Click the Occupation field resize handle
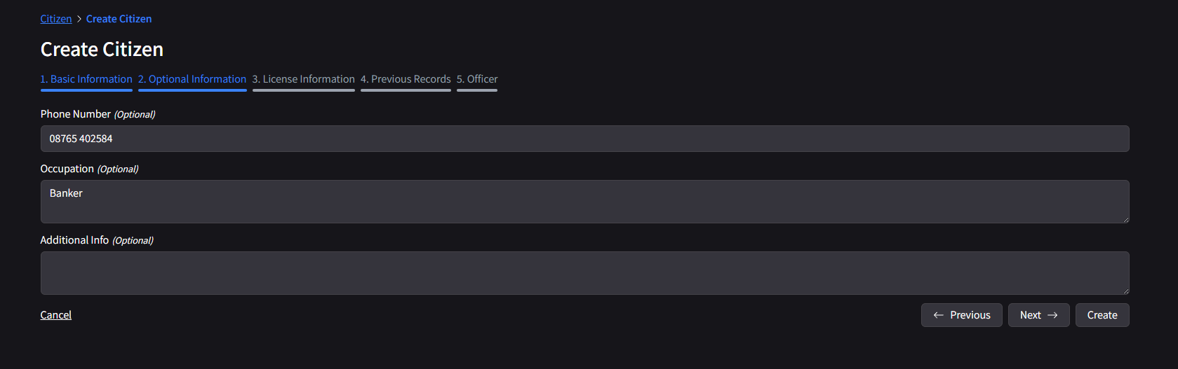The image size is (1178, 369). tap(1125, 219)
